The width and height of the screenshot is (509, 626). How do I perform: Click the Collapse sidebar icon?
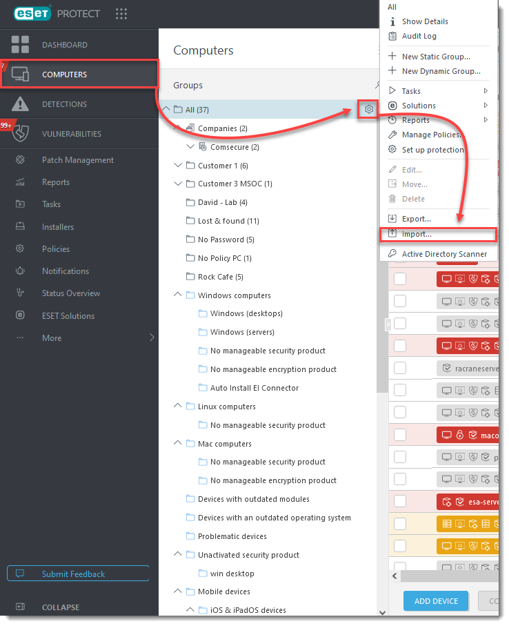click(20, 607)
